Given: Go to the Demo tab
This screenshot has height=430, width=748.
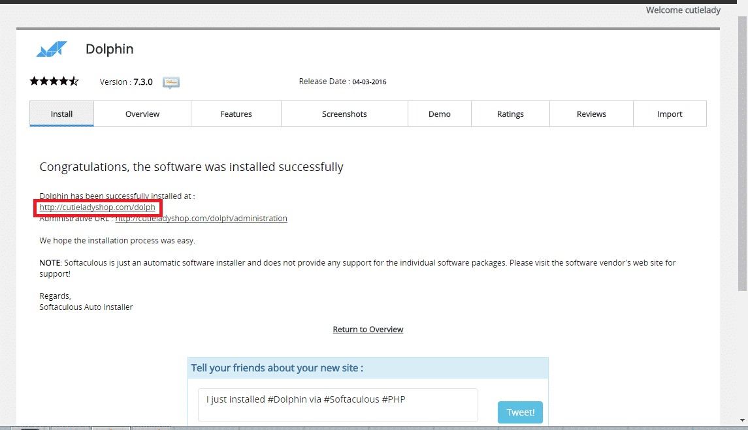Looking at the screenshot, I should (x=440, y=114).
